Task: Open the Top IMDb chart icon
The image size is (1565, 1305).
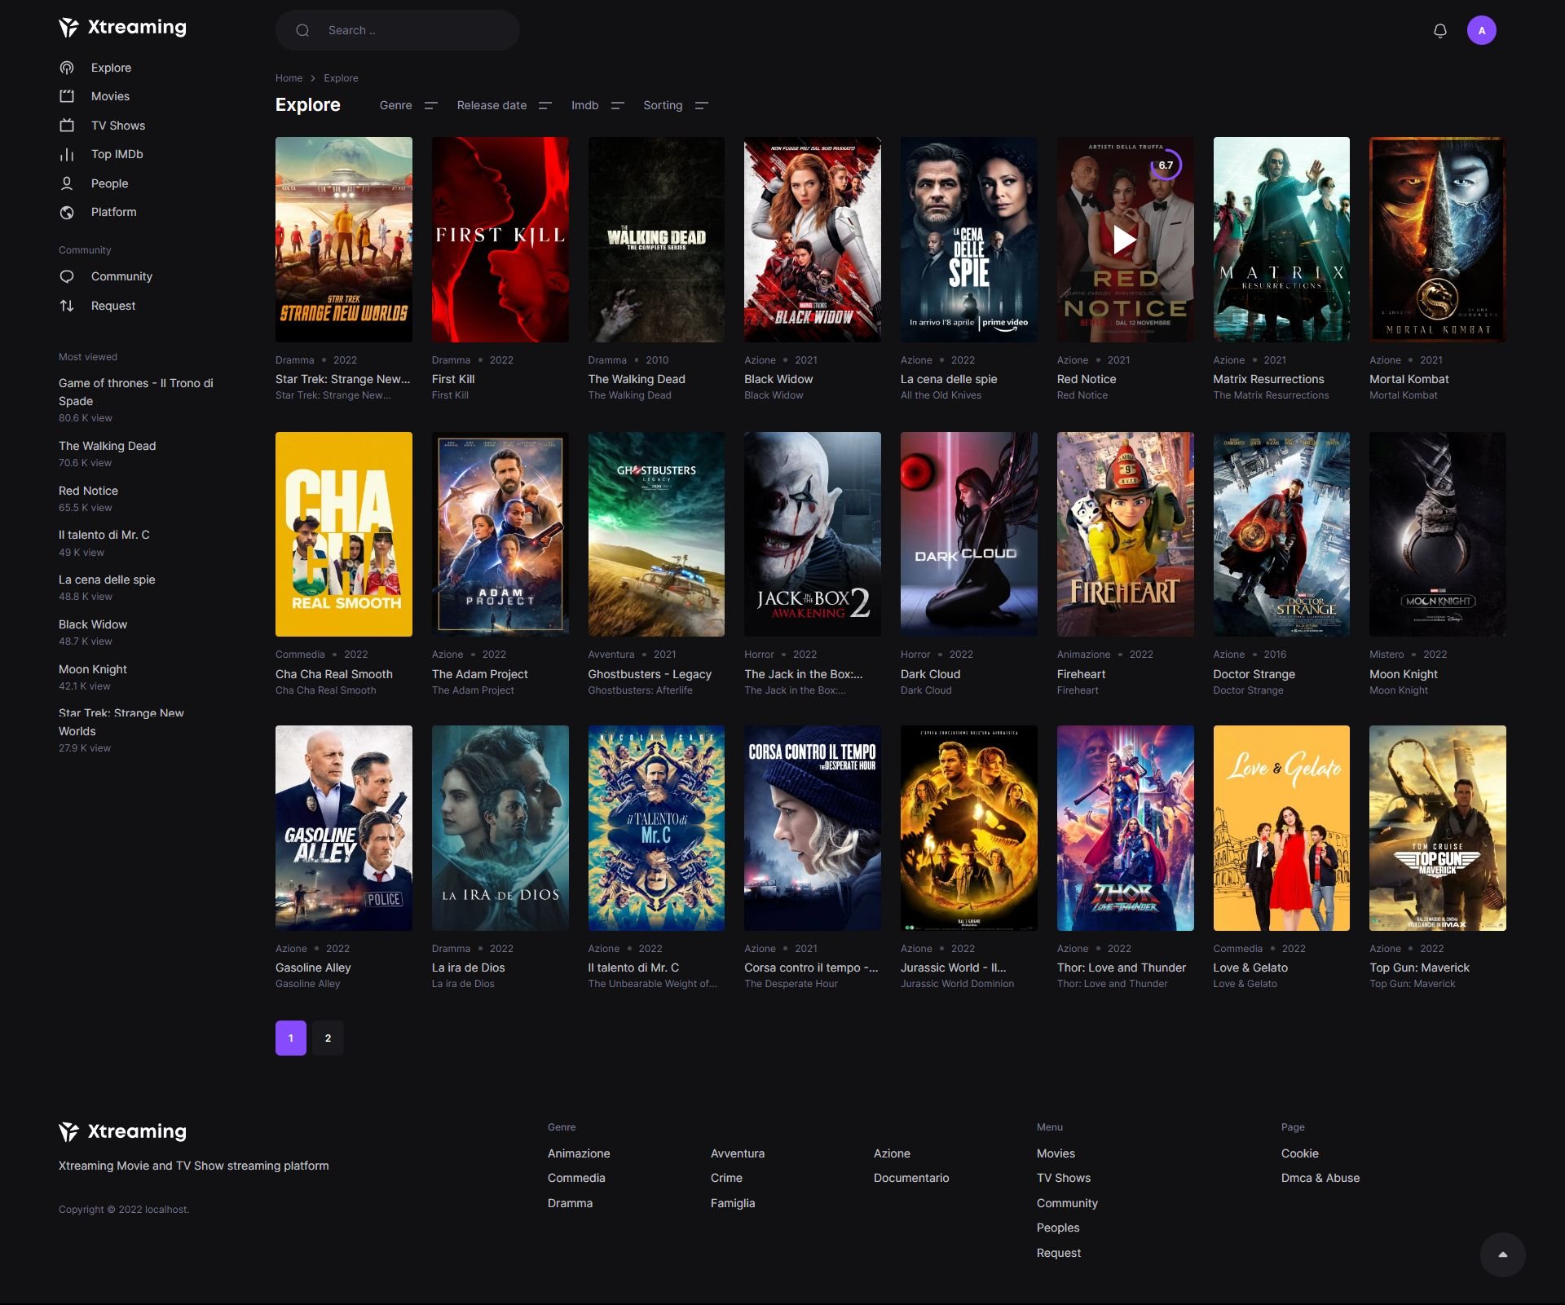Action: coord(67,154)
